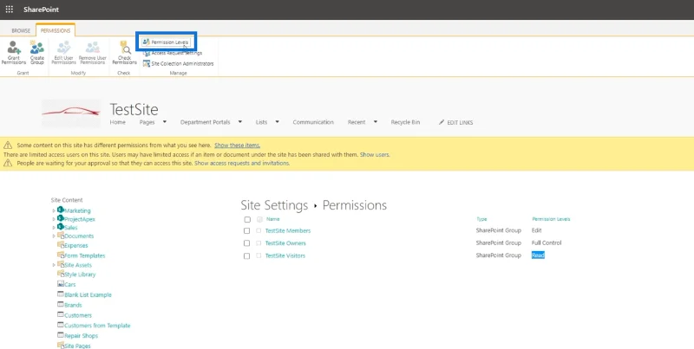
Task: Click the Show users link
Action: pyautogui.click(x=375, y=155)
